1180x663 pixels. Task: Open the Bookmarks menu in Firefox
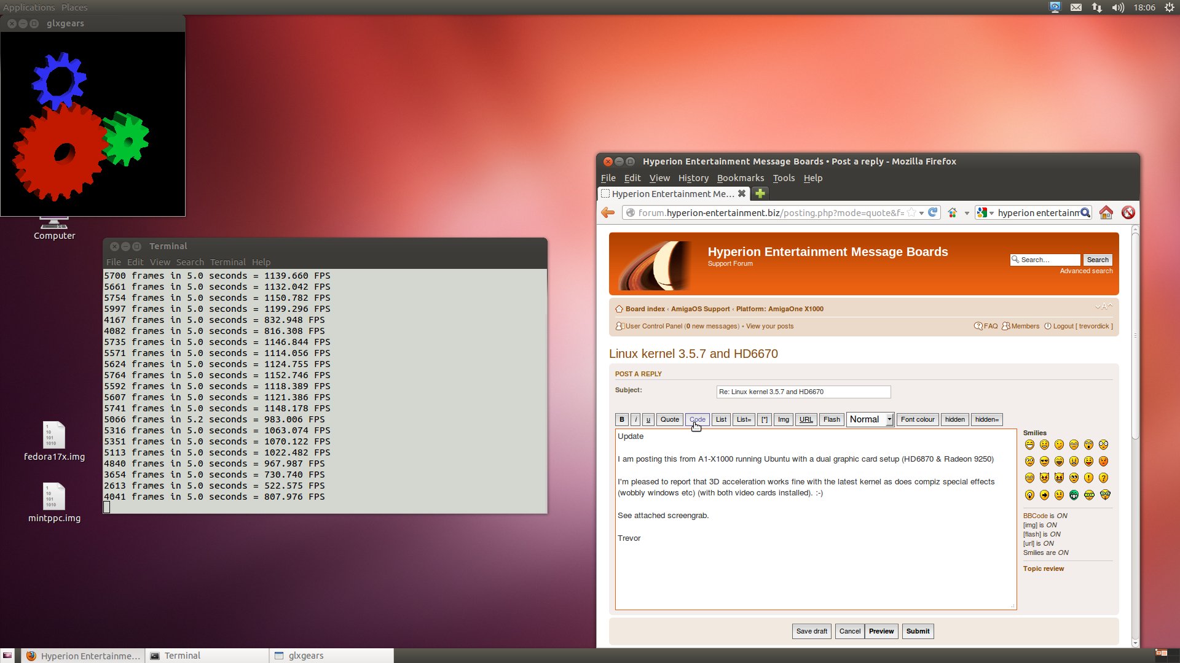coord(740,178)
